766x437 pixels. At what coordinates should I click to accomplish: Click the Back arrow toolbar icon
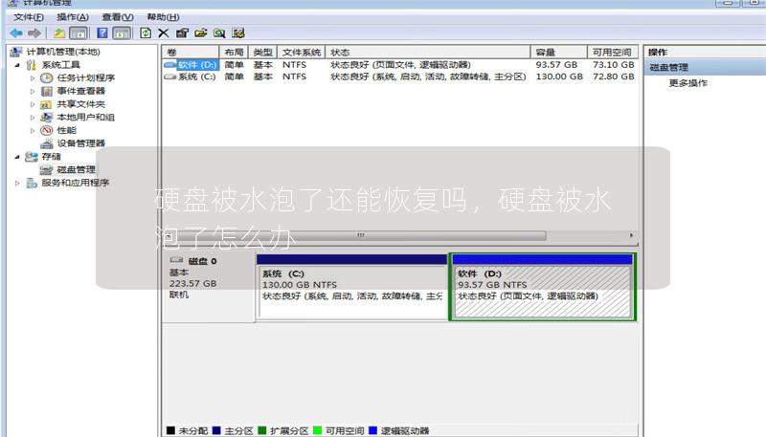[x=16, y=33]
